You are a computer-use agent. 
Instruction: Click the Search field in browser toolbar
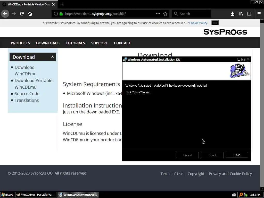point(192,14)
